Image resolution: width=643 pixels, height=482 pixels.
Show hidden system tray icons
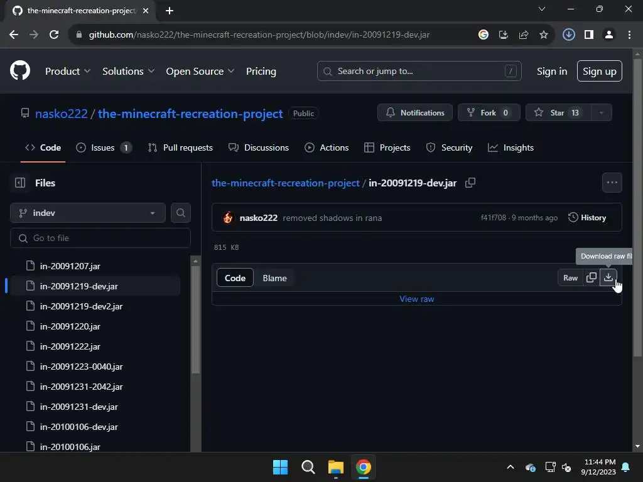click(x=511, y=467)
